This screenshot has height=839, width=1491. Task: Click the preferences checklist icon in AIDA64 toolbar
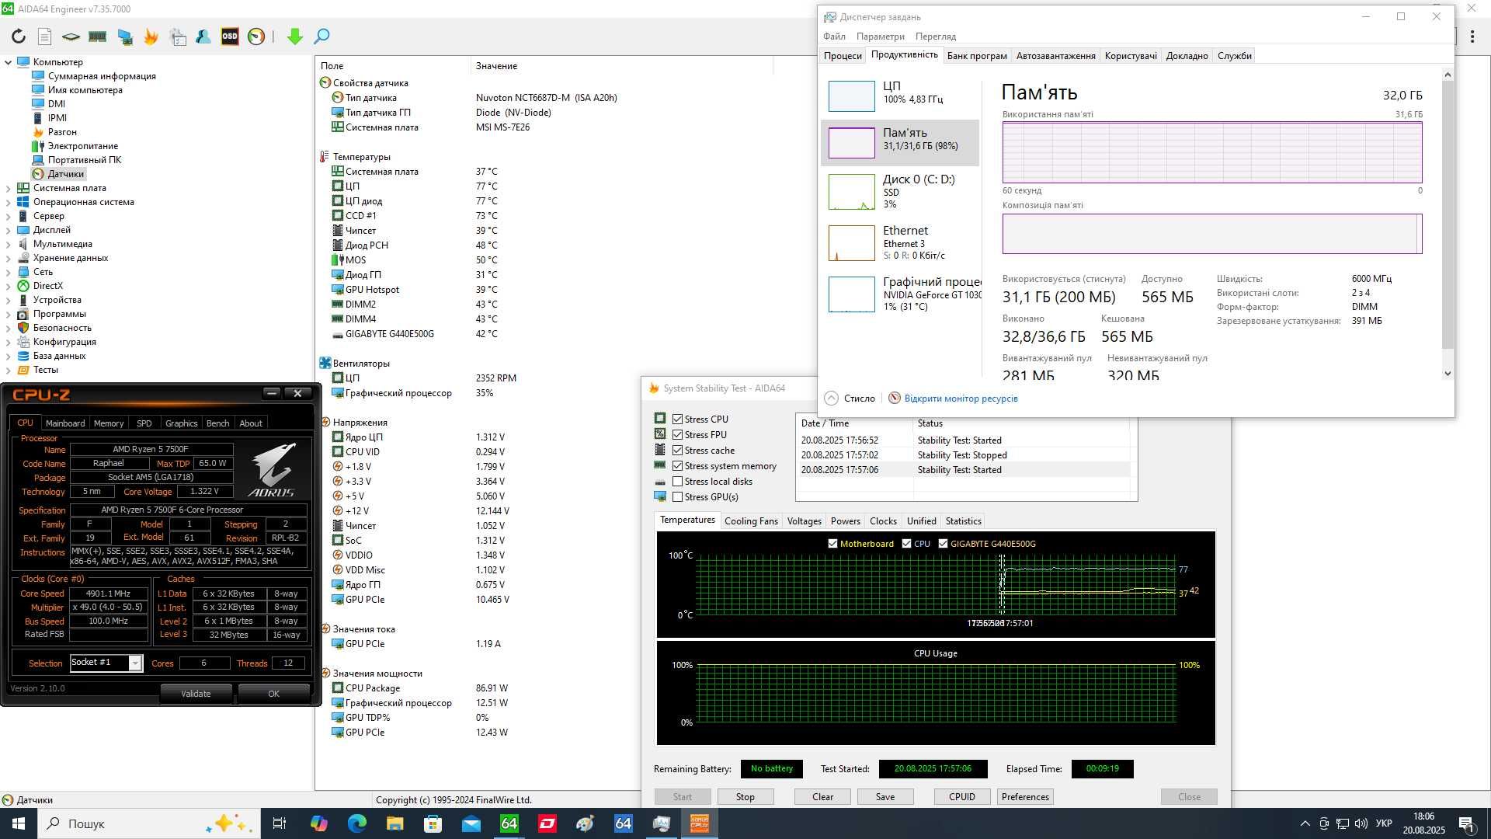tap(178, 36)
